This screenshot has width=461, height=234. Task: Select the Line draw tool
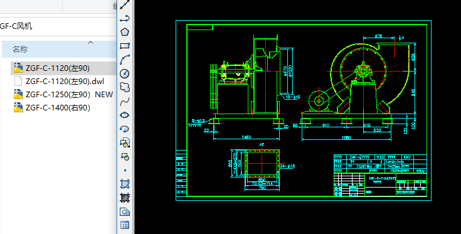coord(125,4)
